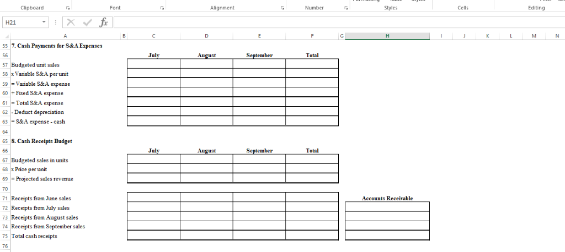Image resolution: width=565 pixels, height=252 pixels.
Task: Select column F header
Action: tap(312, 36)
